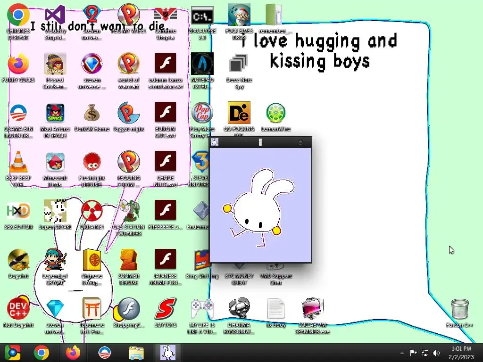This screenshot has height=362, width=483.
Task: Open the Chinese Droug... mahjong tile icon
Action: click(92, 260)
